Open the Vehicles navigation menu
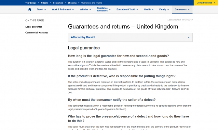 [x=86, y=9]
